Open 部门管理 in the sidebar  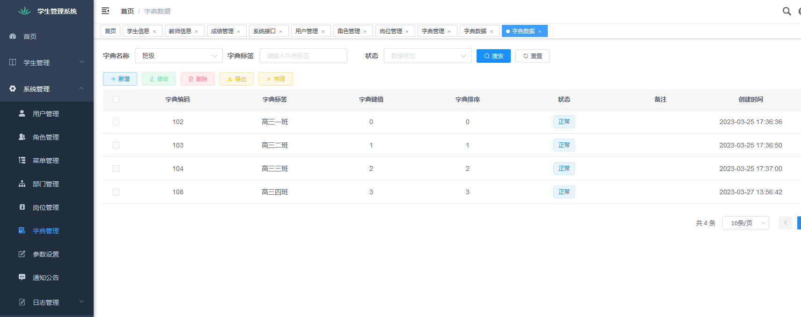(x=47, y=184)
